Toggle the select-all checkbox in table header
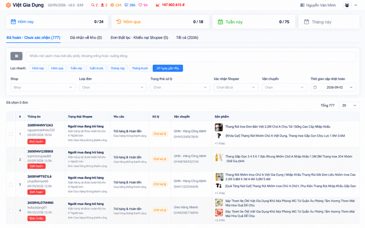Viewport: 365px width, 228px height. (11, 116)
